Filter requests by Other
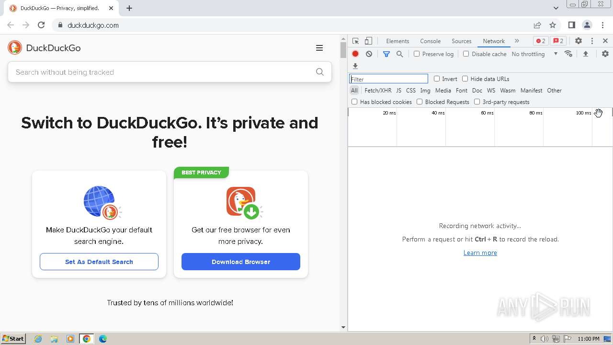The image size is (613, 345). 554,91
